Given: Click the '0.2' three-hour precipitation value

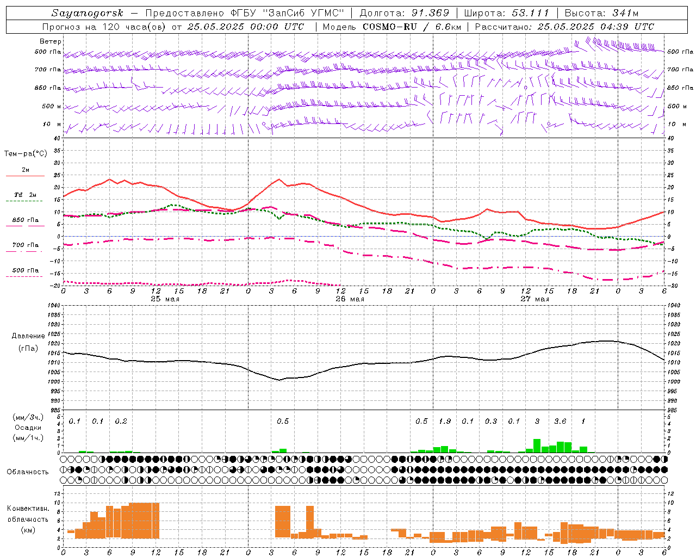Looking at the screenshot, I should 121,422.
